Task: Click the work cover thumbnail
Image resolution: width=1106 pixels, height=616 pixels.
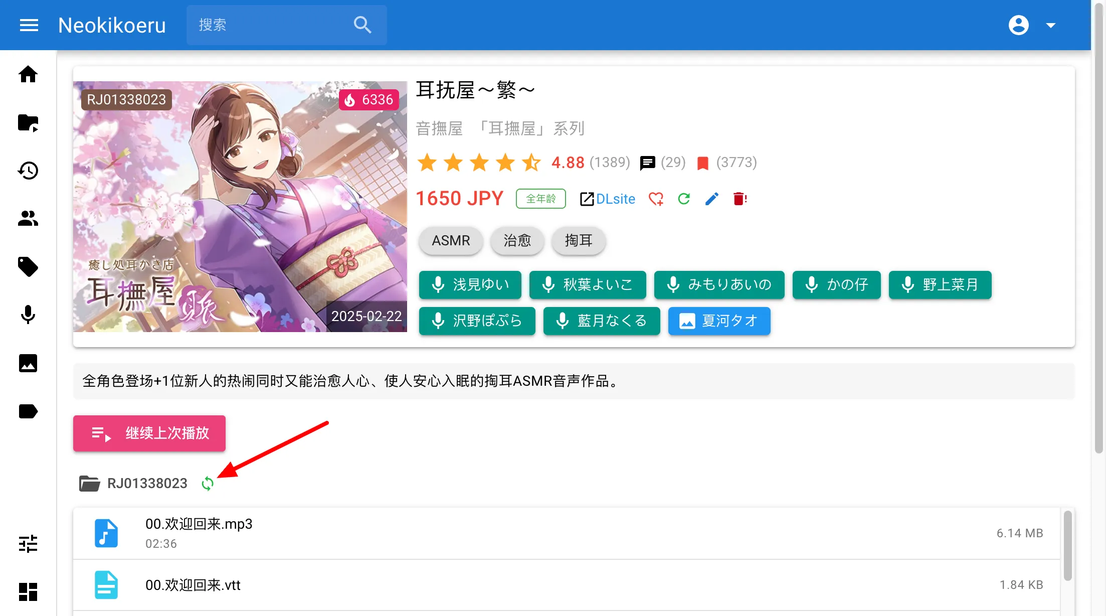Action: pos(240,207)
